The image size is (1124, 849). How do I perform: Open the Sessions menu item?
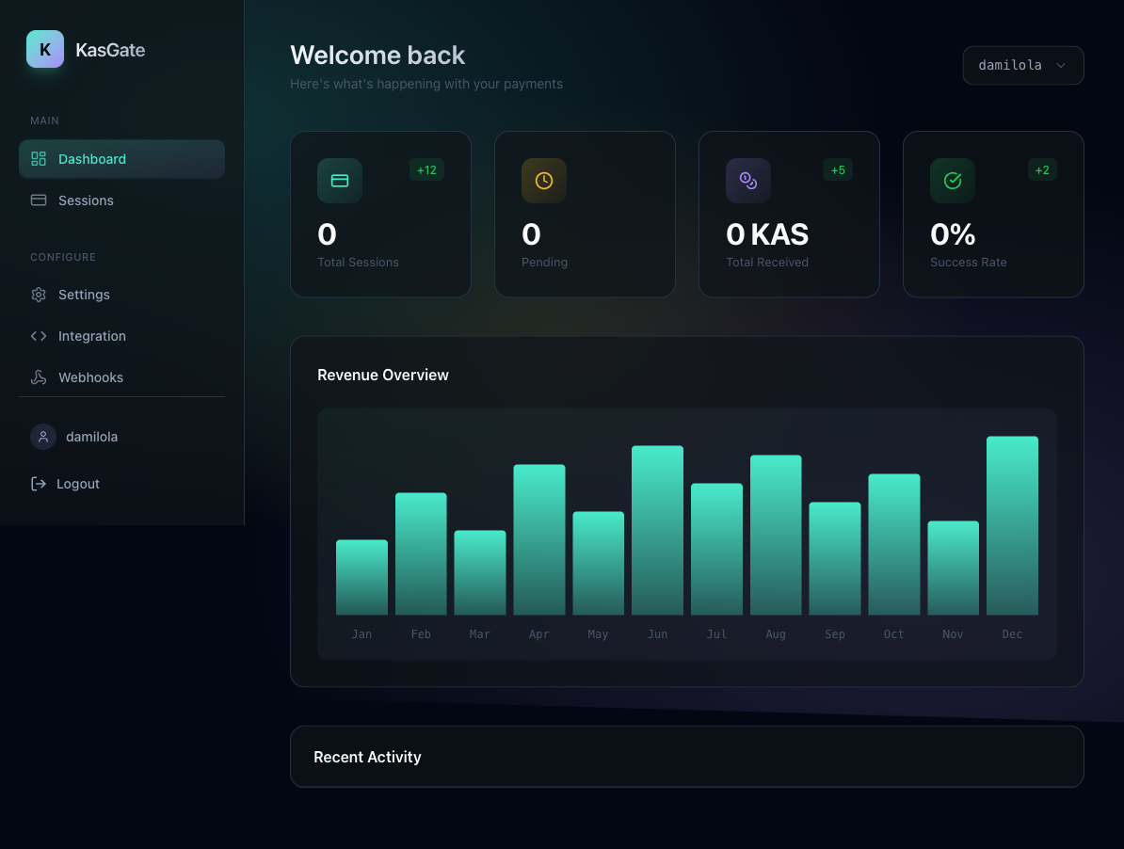point(121,200)
